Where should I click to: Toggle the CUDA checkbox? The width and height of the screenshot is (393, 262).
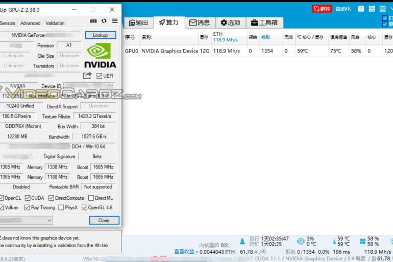click(28, 198)
